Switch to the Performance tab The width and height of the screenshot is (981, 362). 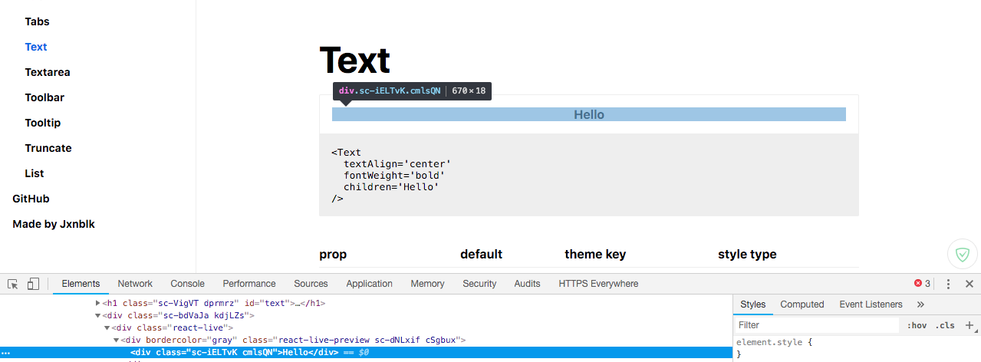pyautogui.click(x=249, y=284)
